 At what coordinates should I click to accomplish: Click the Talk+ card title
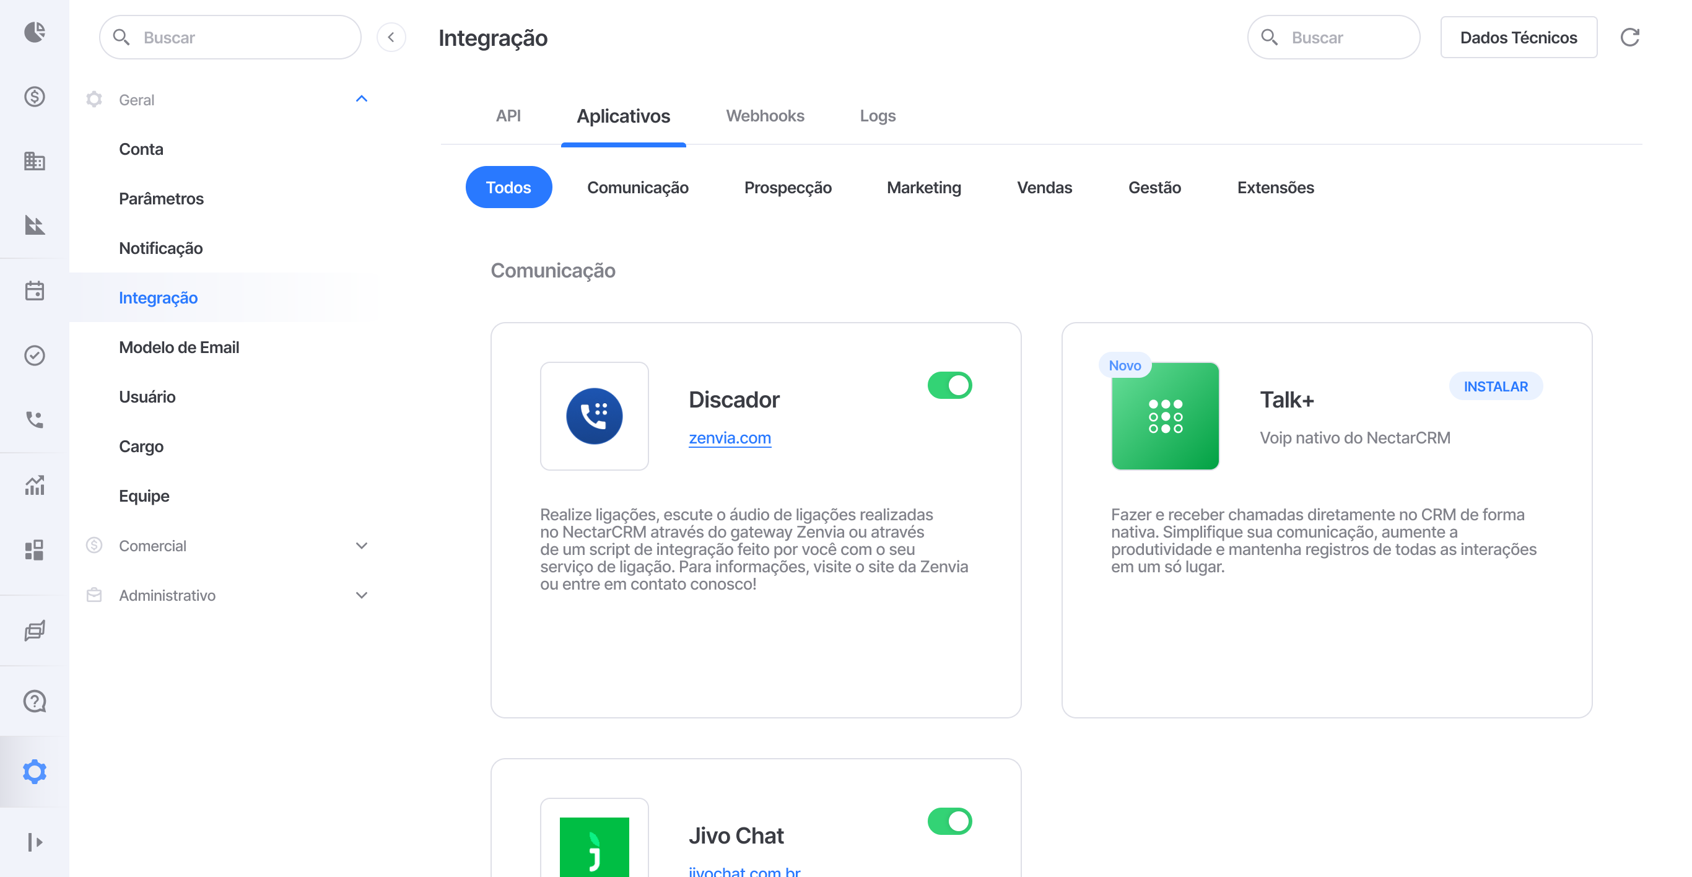pyautogui.click(x=1286, y=400)
